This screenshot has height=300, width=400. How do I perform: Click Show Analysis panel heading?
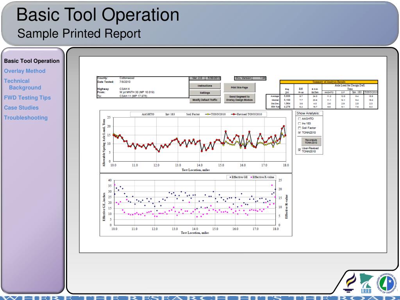[x=308, y=113]
